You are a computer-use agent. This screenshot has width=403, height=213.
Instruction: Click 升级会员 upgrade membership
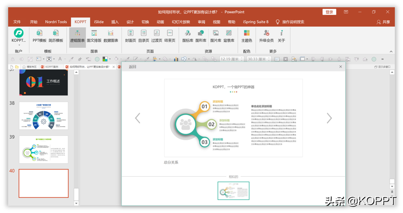click(266, 36)
